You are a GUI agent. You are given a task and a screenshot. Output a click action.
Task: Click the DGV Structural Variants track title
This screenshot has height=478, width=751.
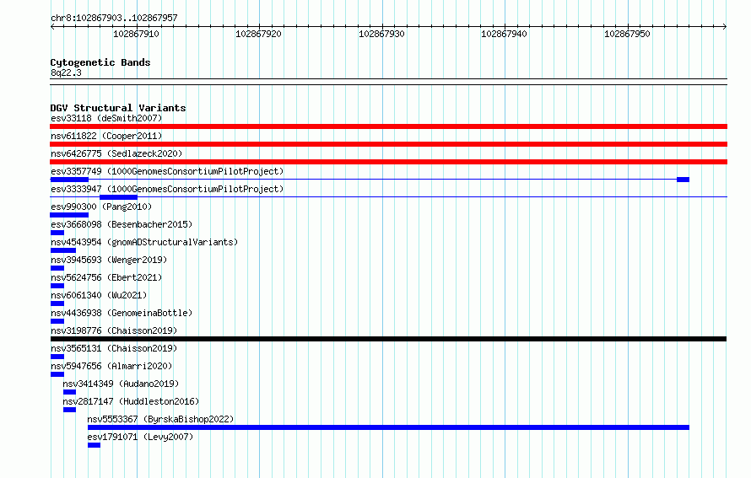[x=118, y=108]
